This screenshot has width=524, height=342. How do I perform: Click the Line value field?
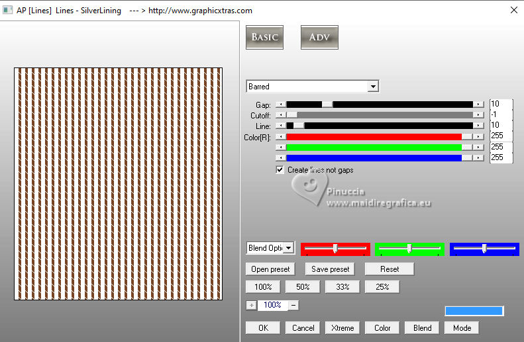(x=501, y=125)
